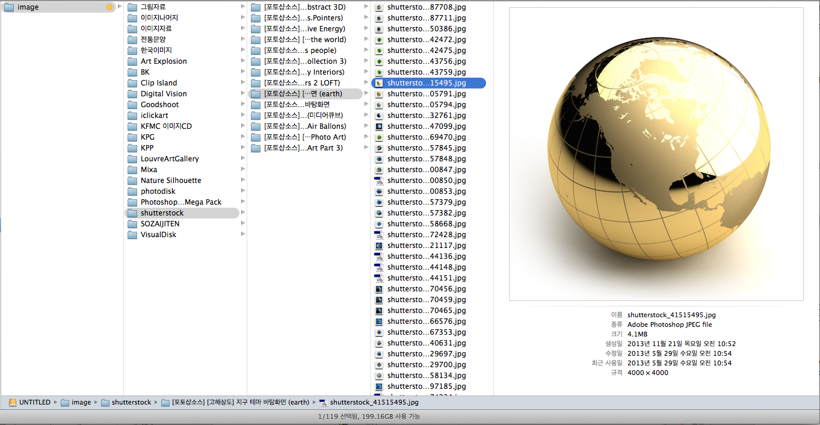Screen dimensions: 820x425
Task: Select the Nature Silhouette folder
Action: [x=171, y=181]
